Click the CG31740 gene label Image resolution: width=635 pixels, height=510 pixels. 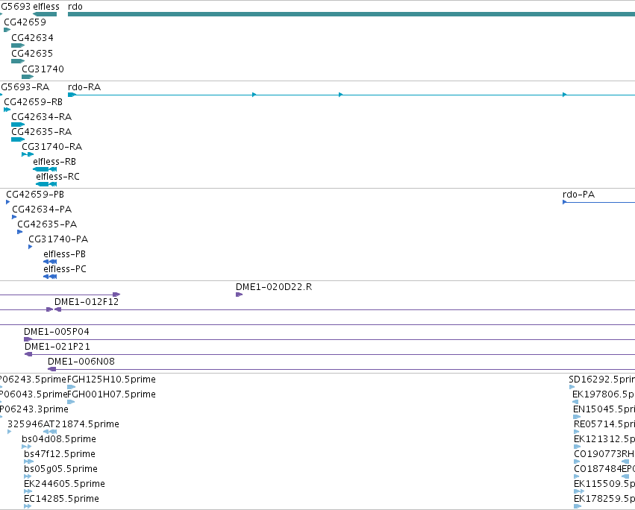click(43, 69)
